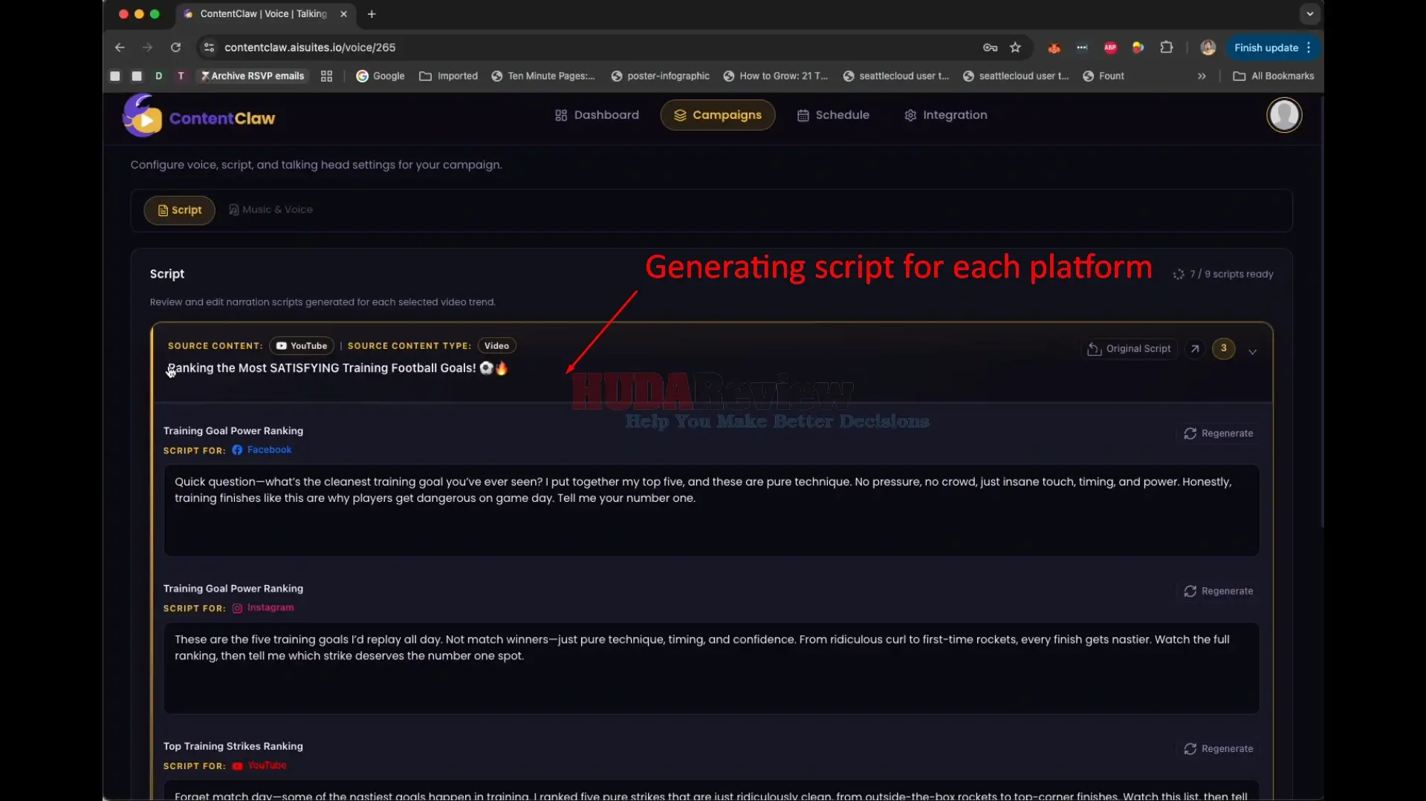Screen dimensions: 1426x801
Task: Click the YouTube source content badge
Action: (x=302, y=346)
